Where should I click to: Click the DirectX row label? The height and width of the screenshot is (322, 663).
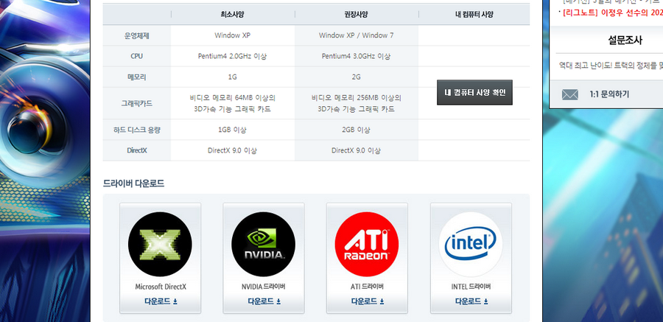[x=136, y=150]
